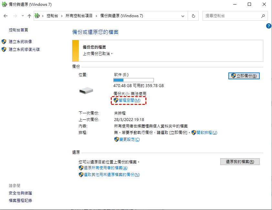The width and height of the screenshot is (272, 210).
Task: Minimize the window
Action: pyautogui.click(x=235, y=4)
